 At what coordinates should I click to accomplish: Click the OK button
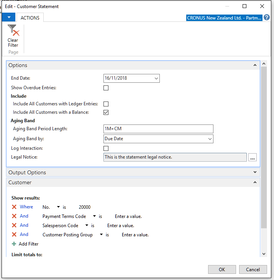[x=222, y=269]
